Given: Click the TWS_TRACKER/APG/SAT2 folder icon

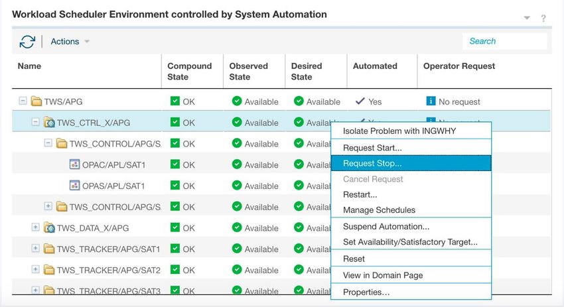Looking at the screenshot, I should (49, 270).
